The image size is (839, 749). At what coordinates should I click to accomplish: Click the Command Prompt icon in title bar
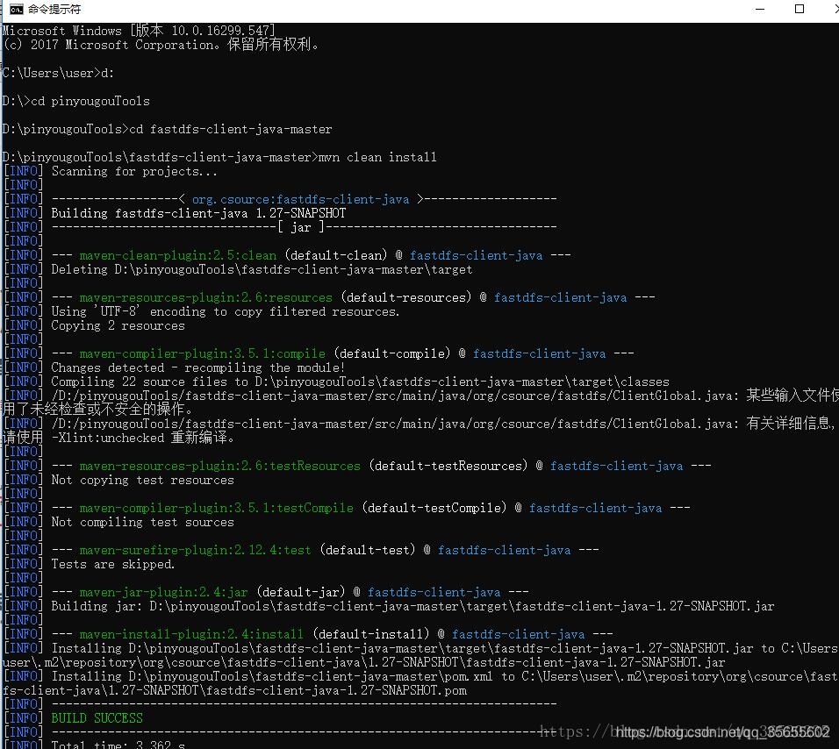(16, 9)
